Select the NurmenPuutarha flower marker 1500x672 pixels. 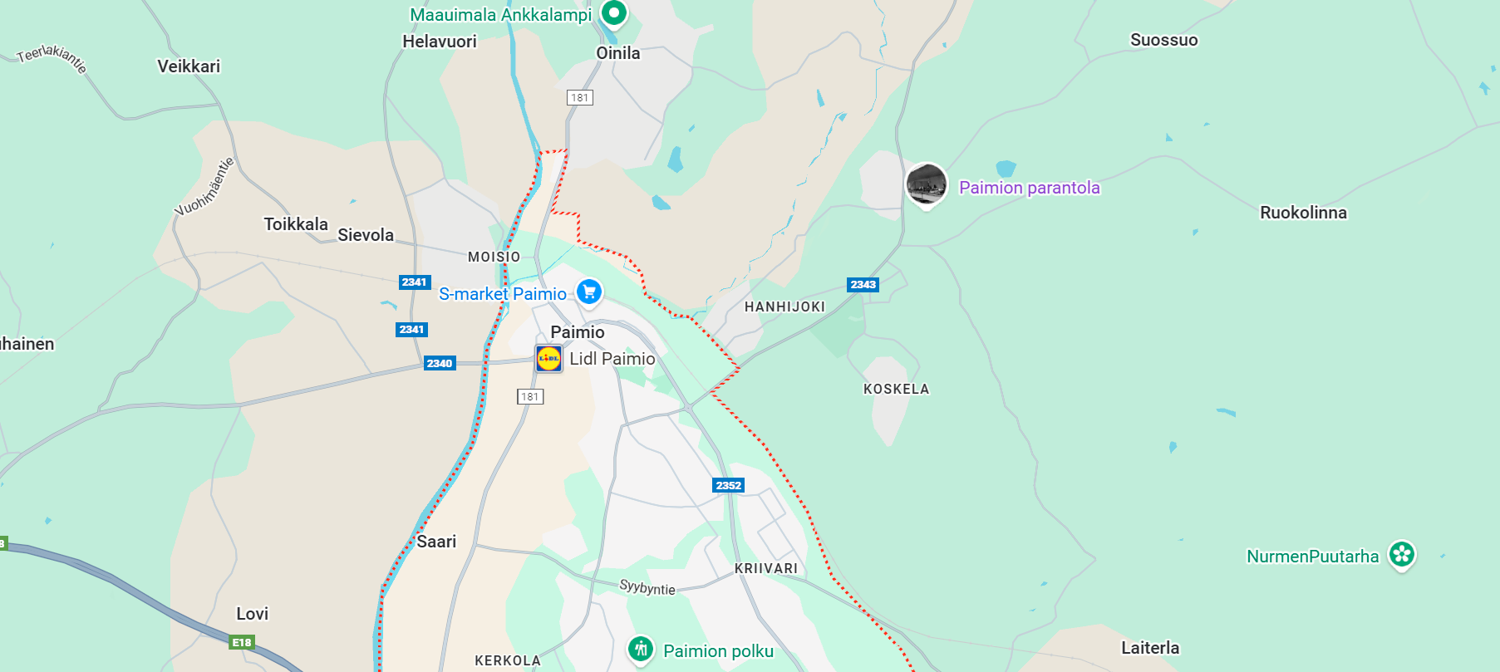click(x=1402, y=555)
